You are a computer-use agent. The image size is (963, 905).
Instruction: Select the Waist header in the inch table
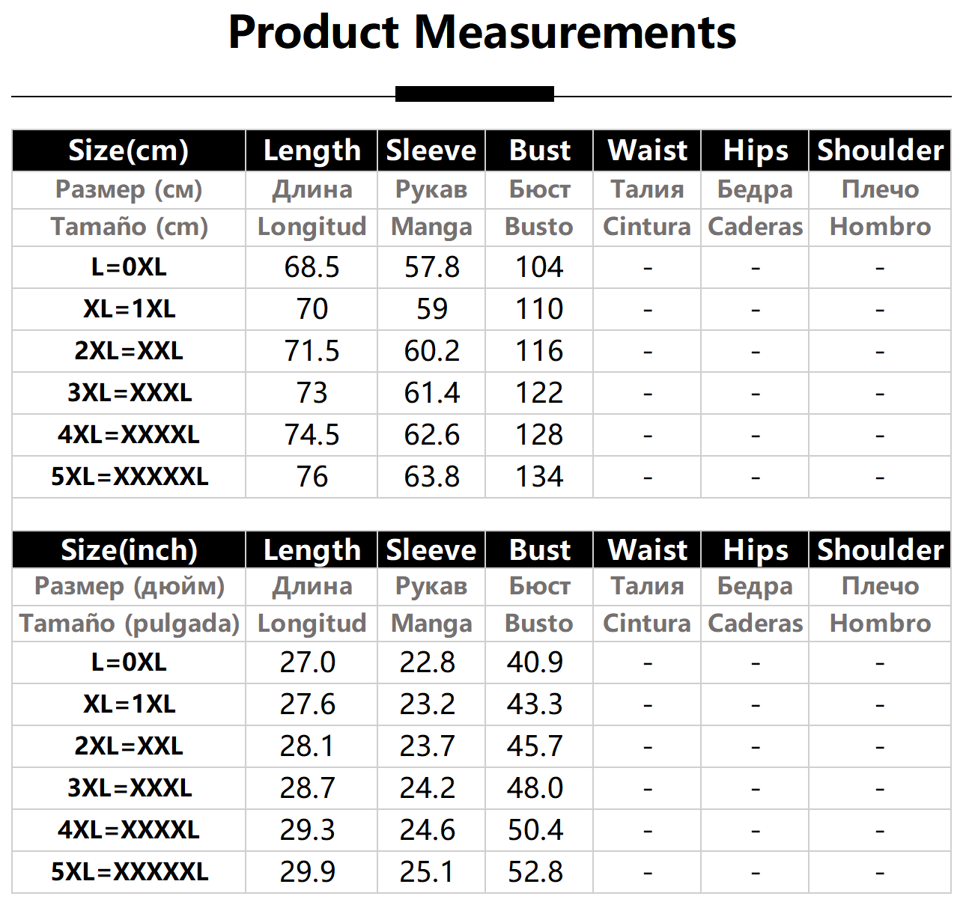click(647, 550)
